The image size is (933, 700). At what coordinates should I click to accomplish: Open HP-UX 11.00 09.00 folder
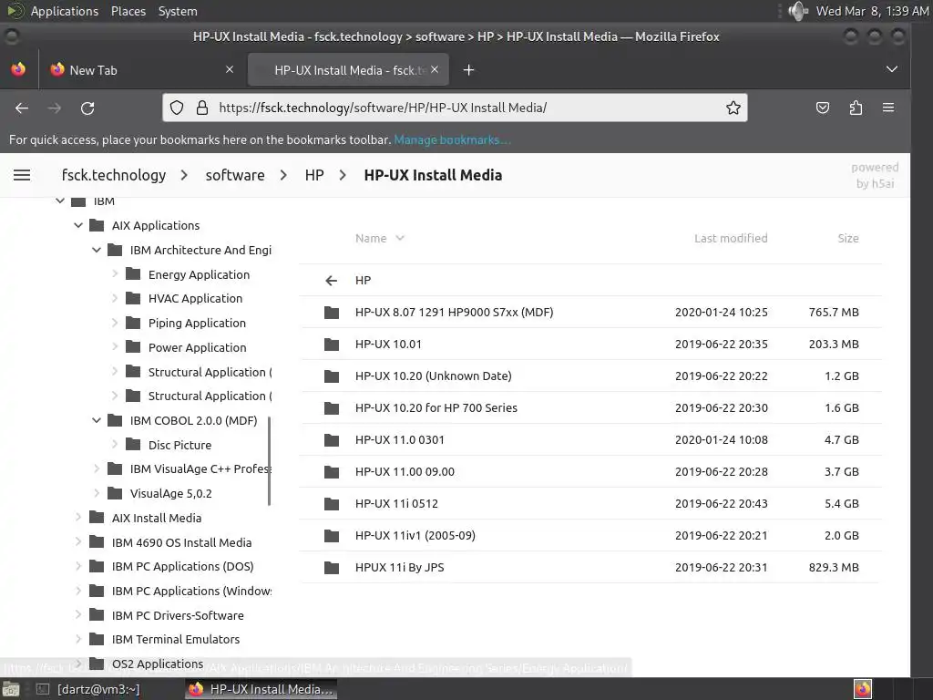405,471
